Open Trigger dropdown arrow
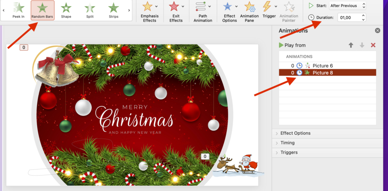 (276, 6)
